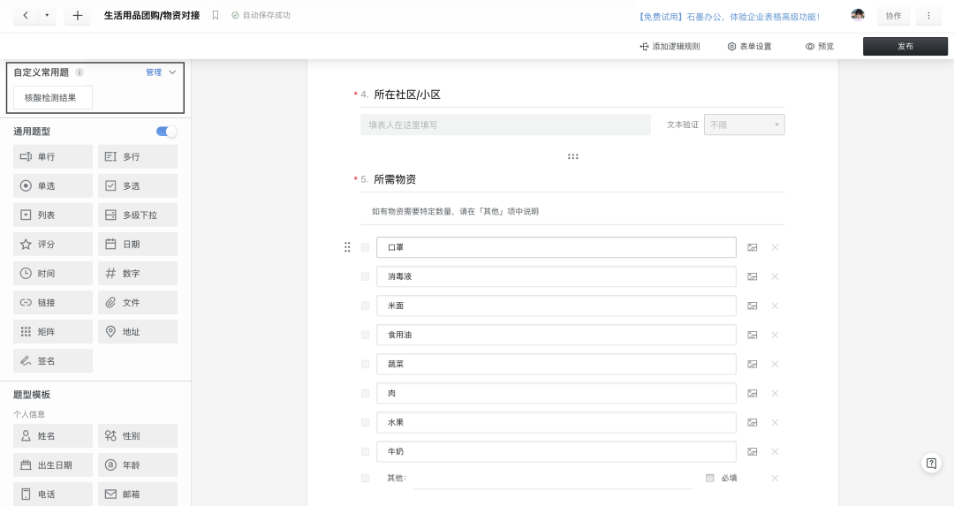Edit the 食用油 option field

[556, 335]
